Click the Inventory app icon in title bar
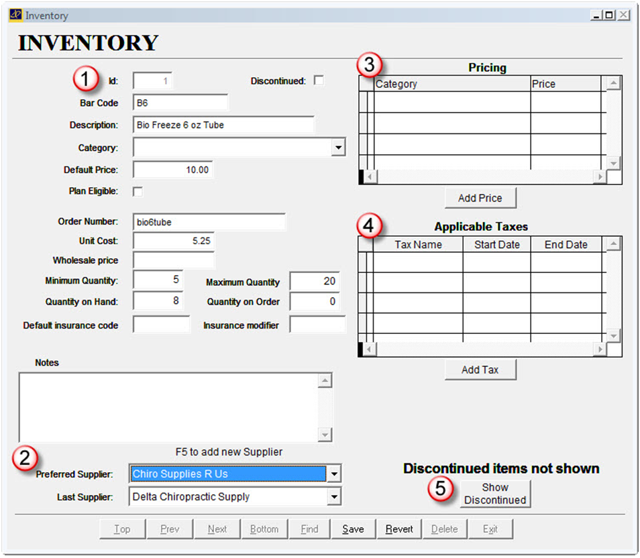Image resolution: width=640 pixels, height=558 pixels. tap(15, 15)
